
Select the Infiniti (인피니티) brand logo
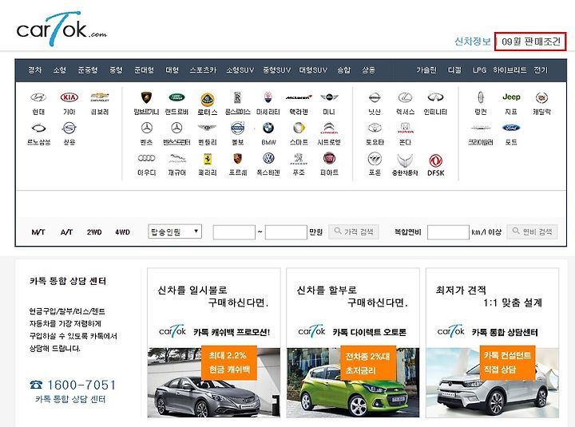point(436,97)
